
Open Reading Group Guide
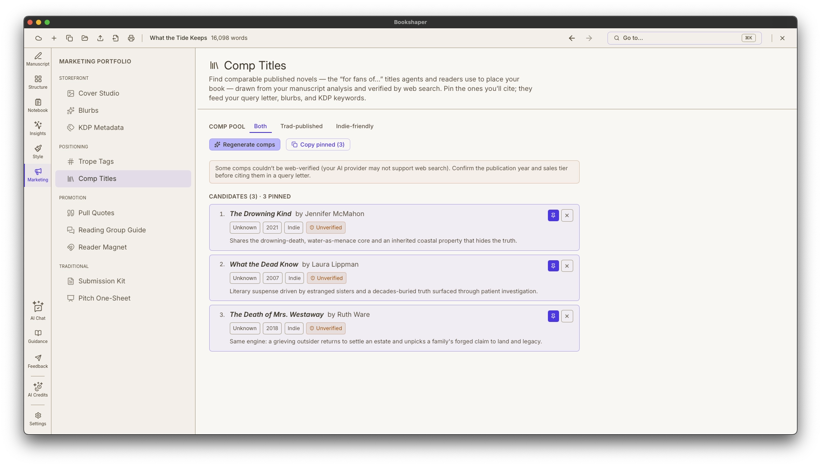pos(123,230)
